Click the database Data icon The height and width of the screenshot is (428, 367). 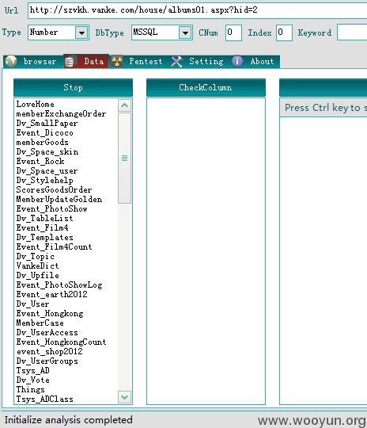[x=69, y=61]
